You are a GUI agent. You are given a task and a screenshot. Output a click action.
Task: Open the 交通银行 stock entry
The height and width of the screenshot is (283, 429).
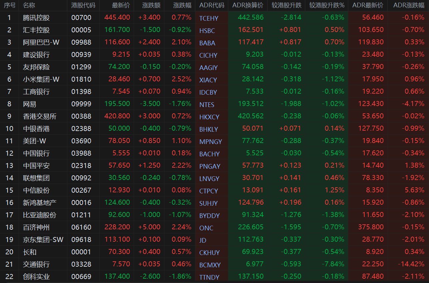point(36,264)
